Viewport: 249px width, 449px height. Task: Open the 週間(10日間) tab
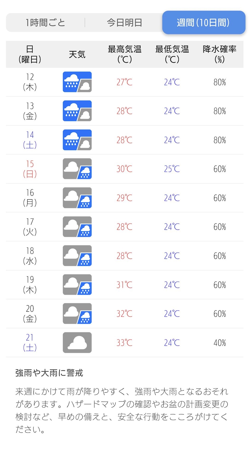click(x=203, y=23)
